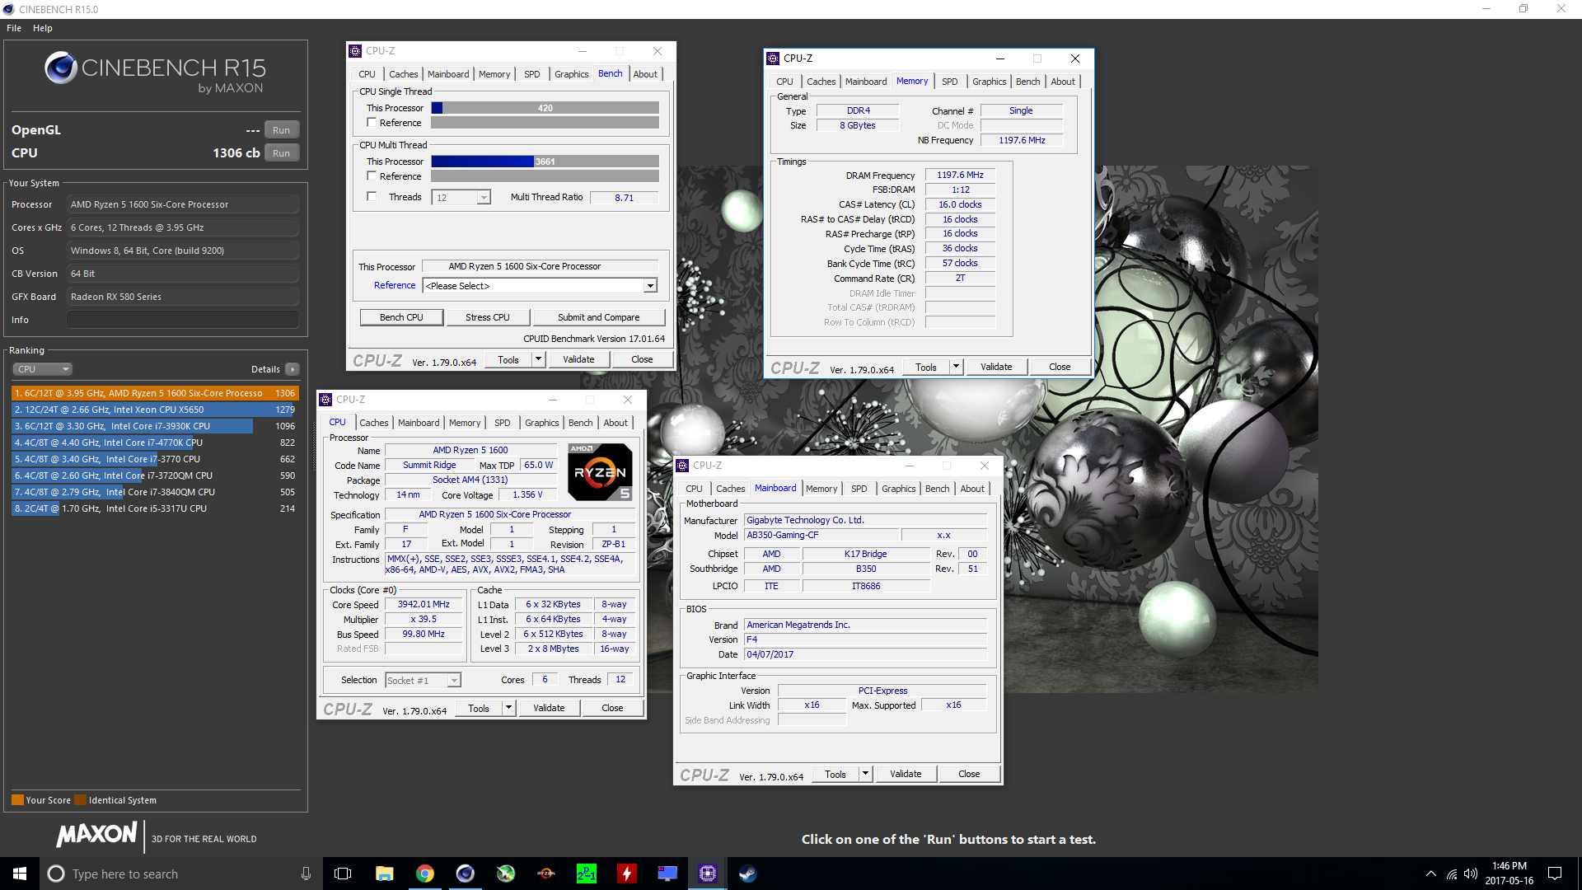
Task: Expand Tools arrow in CPU window
Action: click(x=508, y=708)
